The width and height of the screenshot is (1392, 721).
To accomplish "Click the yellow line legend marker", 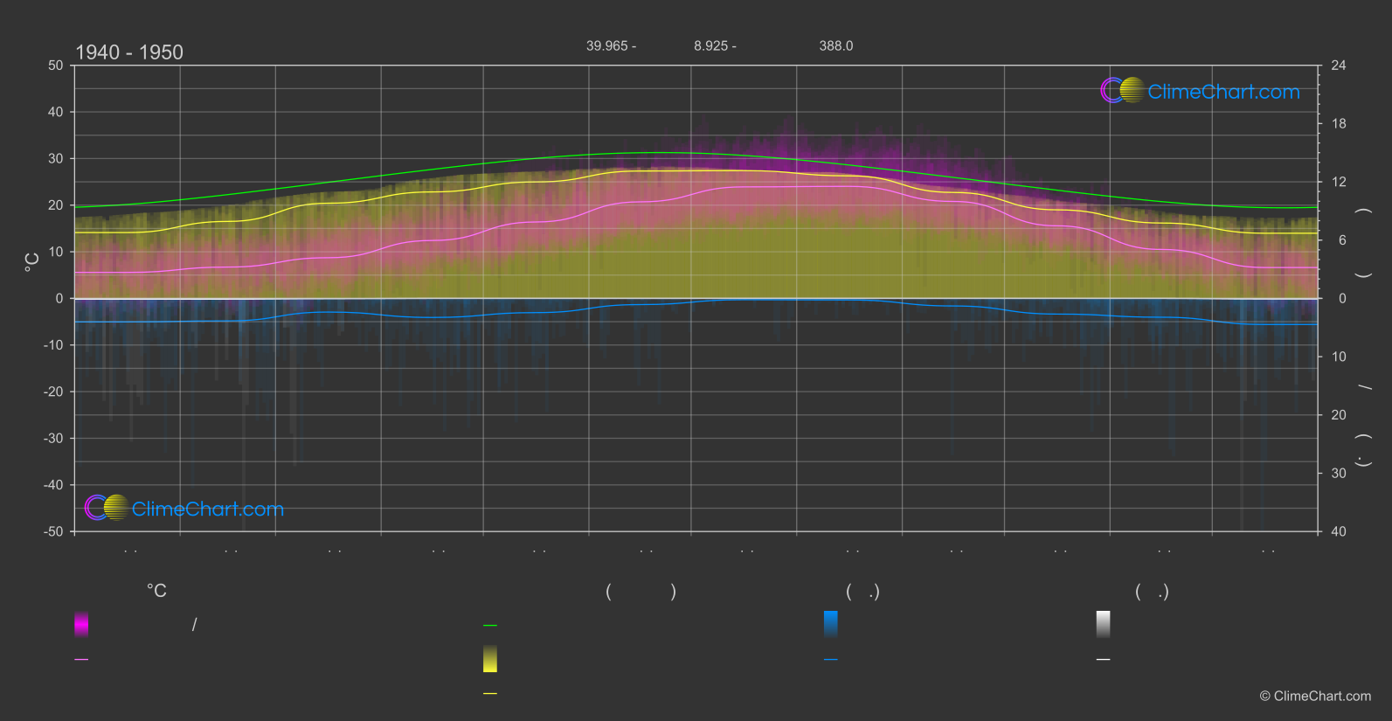I will [490, 694].
